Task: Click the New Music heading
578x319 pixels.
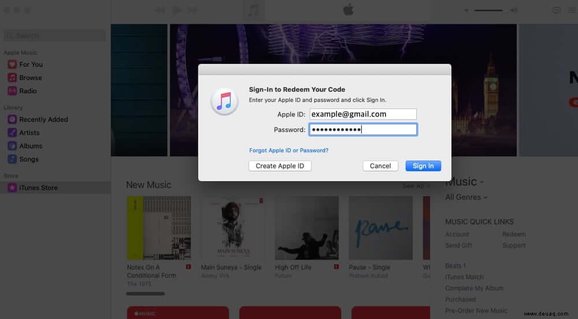Action: [149, 185]
